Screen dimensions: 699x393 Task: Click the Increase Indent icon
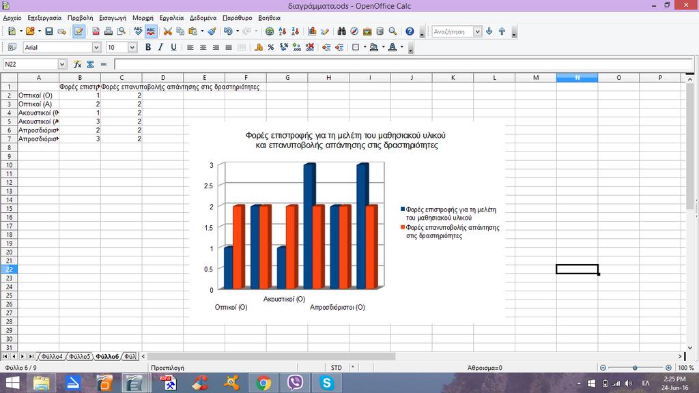[340, 47]
